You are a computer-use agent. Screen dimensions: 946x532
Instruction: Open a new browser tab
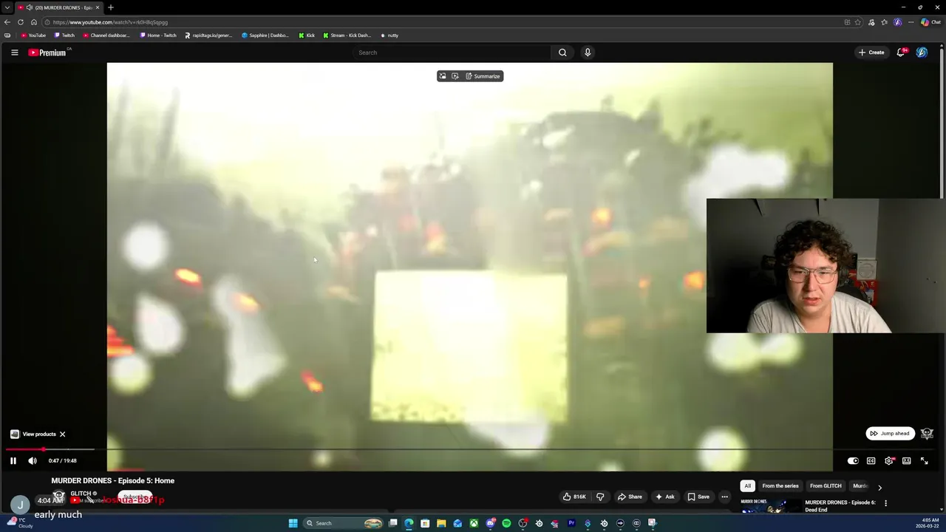[x=111, y=7]
